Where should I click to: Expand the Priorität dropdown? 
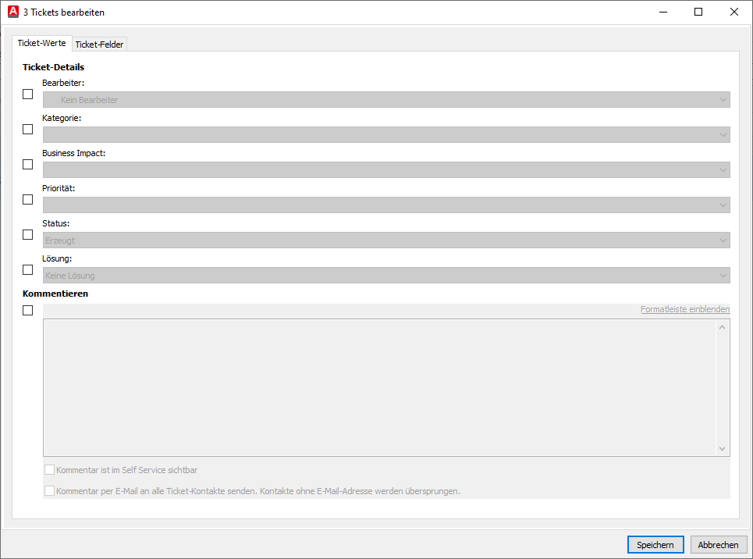386,205
